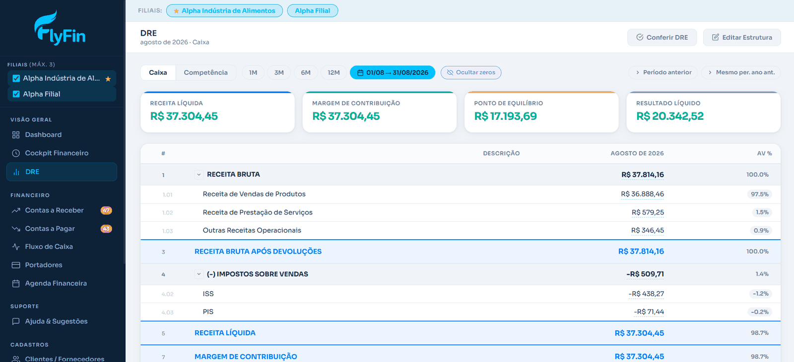Click the star beside Alpha Indústria de Al...

point(108,79)
